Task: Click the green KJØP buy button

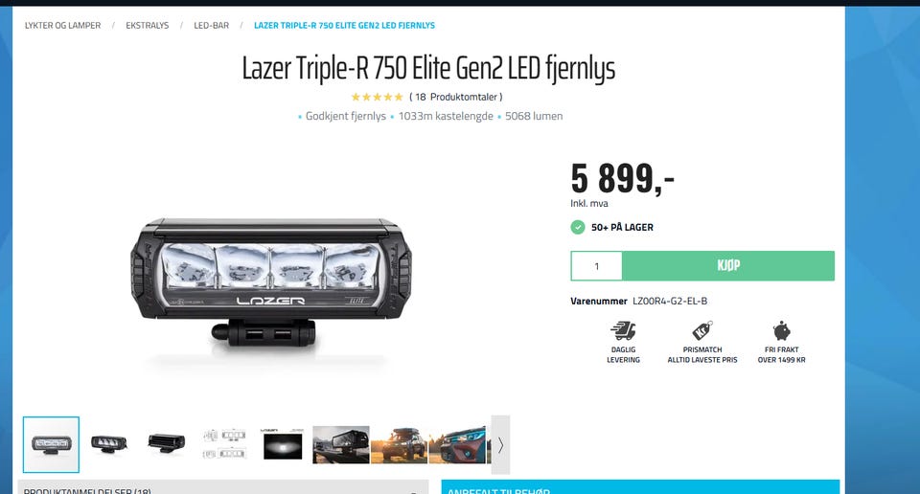Action: (x=728, y=266)
